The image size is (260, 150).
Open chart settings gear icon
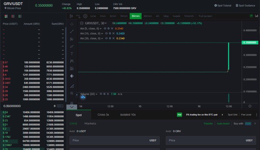85,16
